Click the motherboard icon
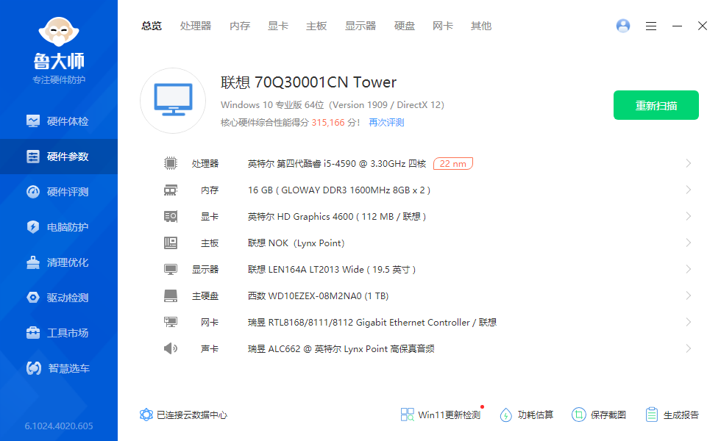 (x=171, y=243)
